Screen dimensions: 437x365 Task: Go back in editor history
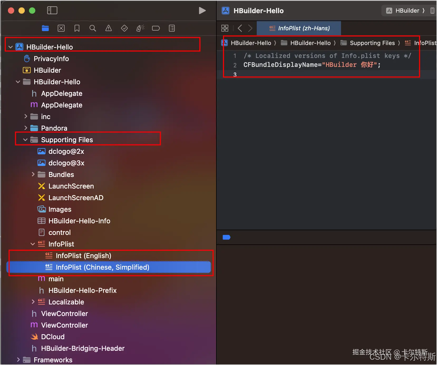240,28
